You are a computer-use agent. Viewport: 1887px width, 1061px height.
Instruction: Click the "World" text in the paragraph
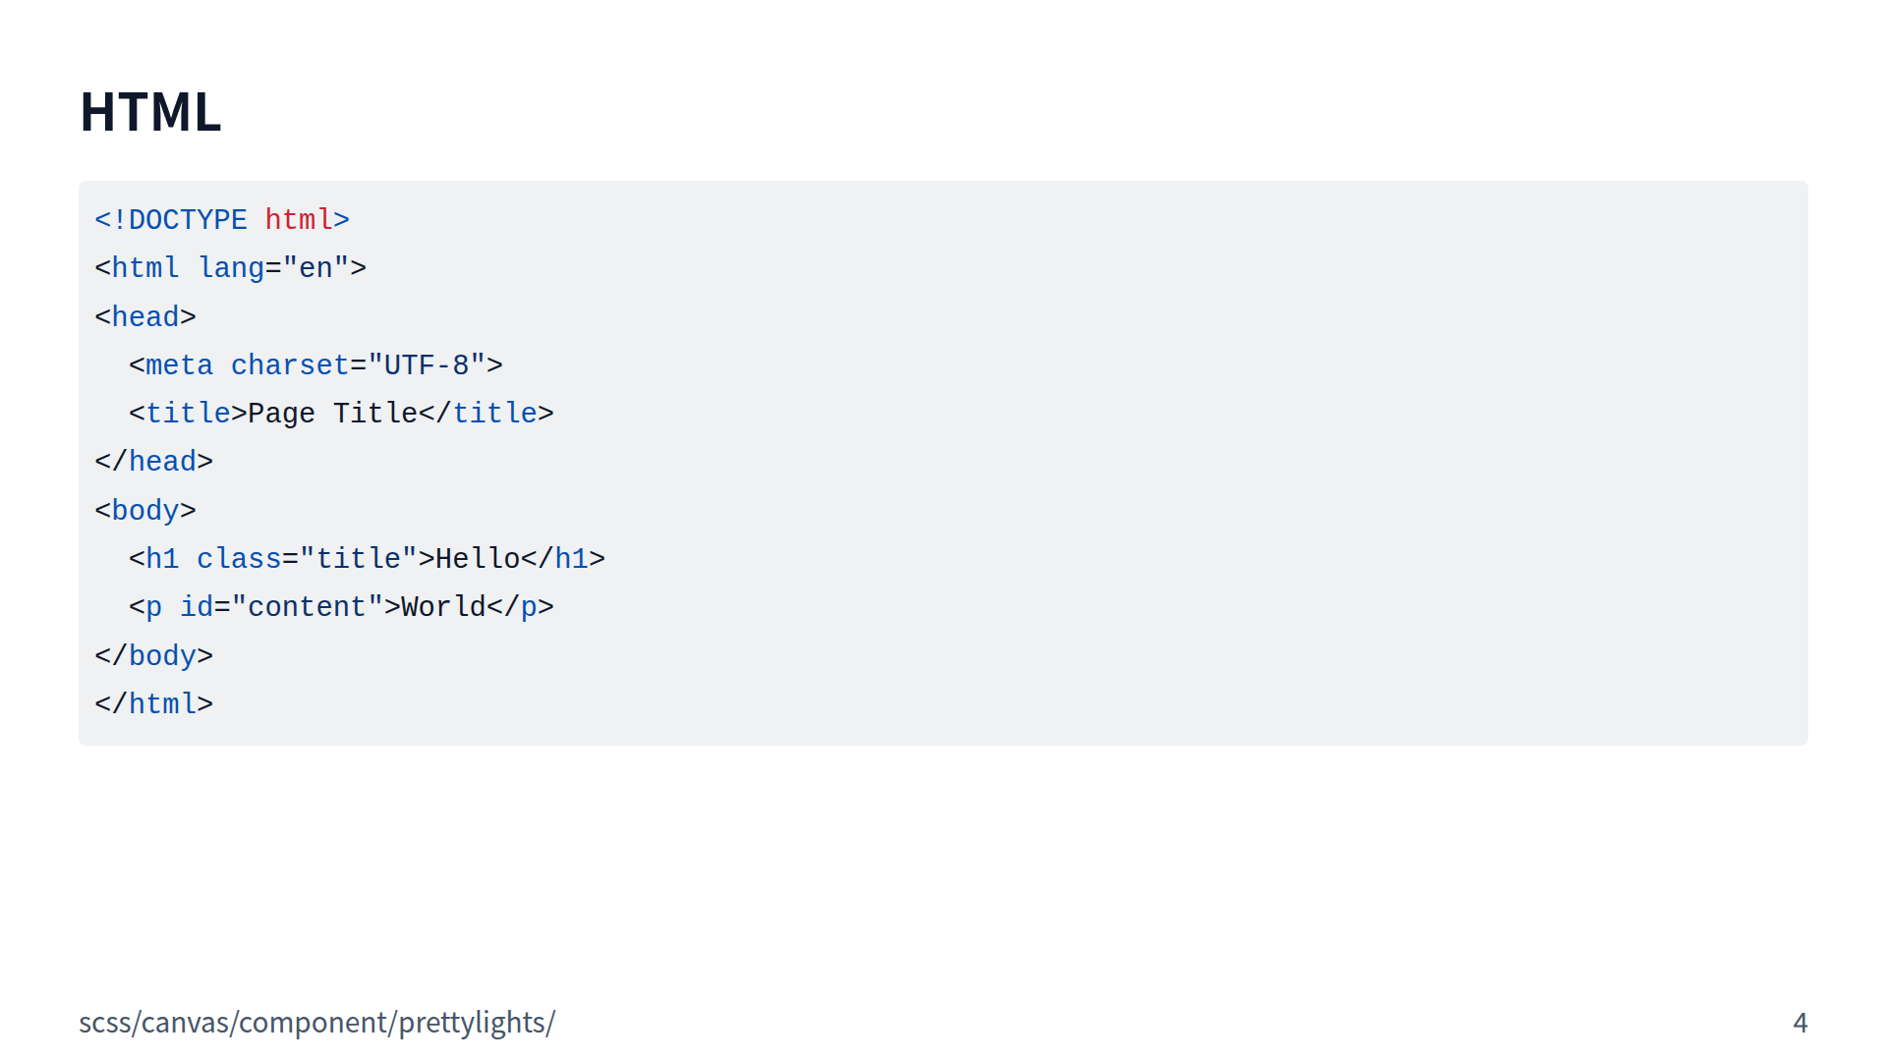tap(443, 607)
